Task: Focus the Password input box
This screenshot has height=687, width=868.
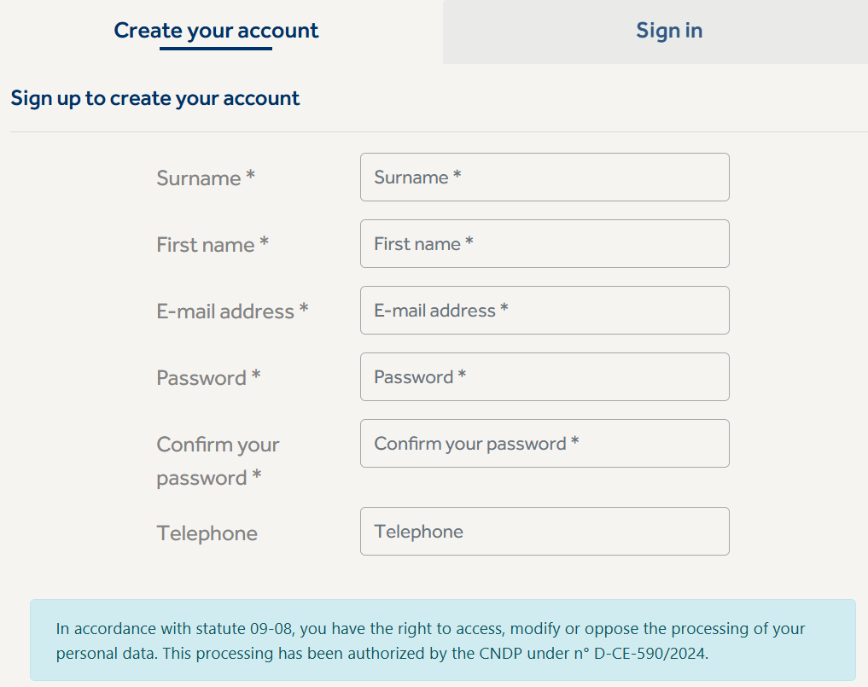Action: pyautogui.click(x=545, y=377)
